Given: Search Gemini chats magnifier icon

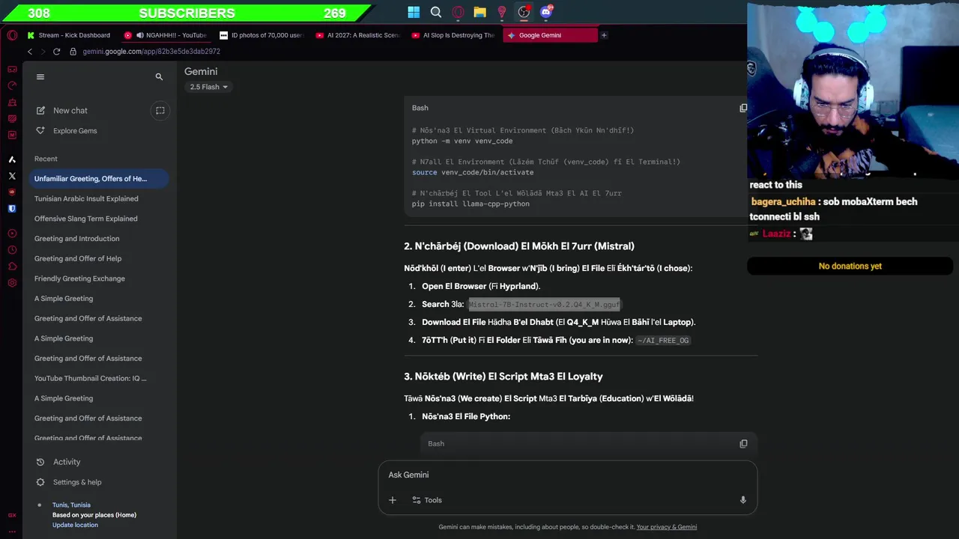Looking at the screenshot, I should (159, 76).
